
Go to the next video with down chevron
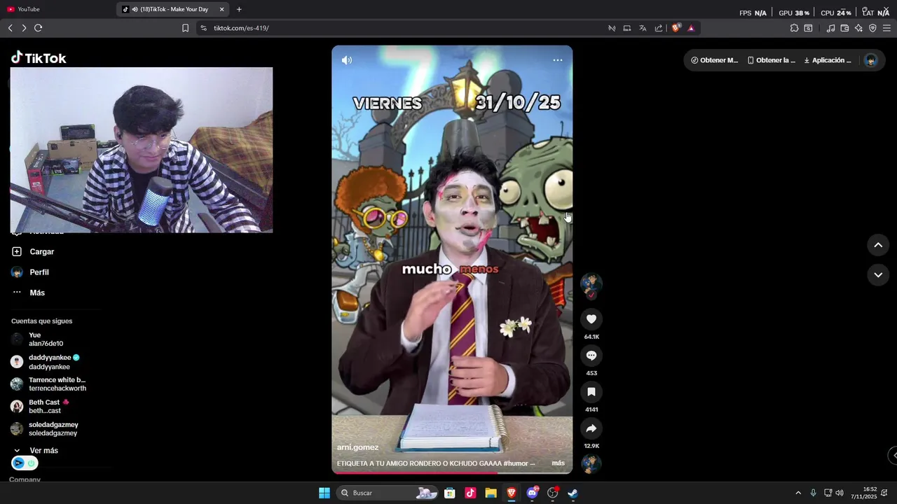[878, 275]
